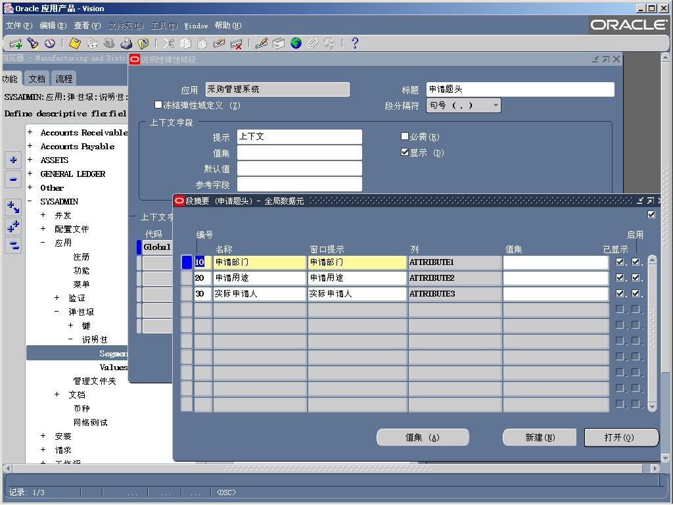The width and height of the screenshot is (673, 505).
Task: Open help with the question mark icon
Action: [x=355, y=43]
